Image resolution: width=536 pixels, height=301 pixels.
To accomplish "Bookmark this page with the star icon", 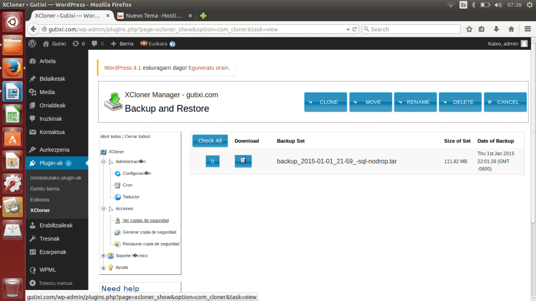I will (x=469, y=29).
